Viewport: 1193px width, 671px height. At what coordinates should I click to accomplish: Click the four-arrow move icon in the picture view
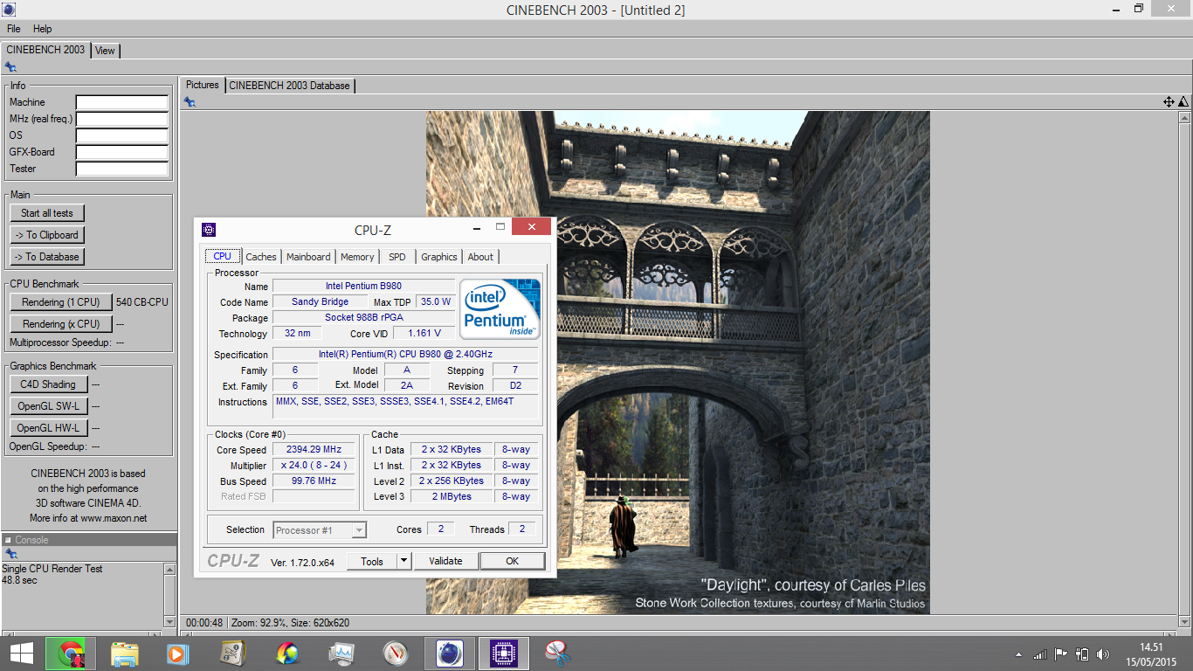click(1169, 102)
